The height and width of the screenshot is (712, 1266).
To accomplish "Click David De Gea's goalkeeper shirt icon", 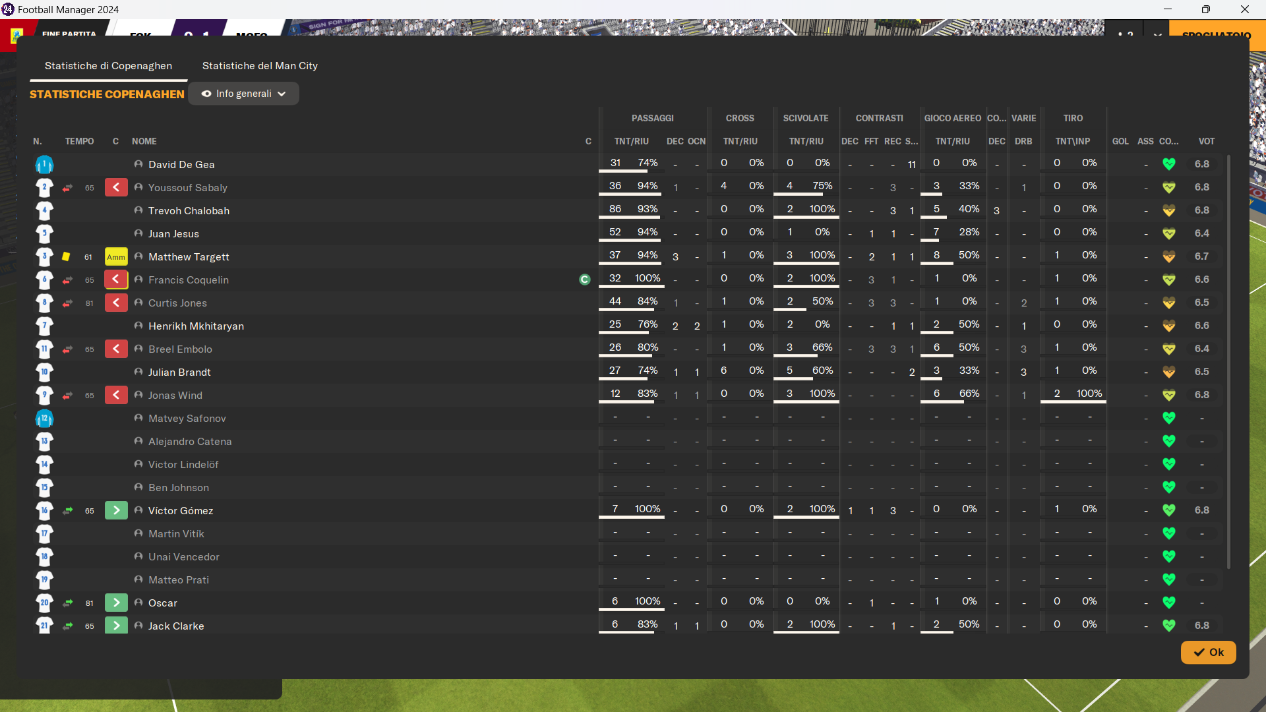I will click(44, 165).
